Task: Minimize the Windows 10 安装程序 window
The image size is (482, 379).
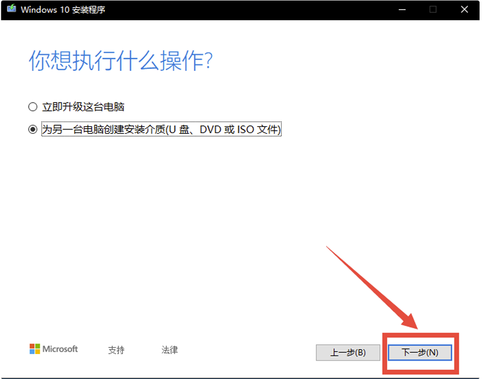Action: pos(402,10)
